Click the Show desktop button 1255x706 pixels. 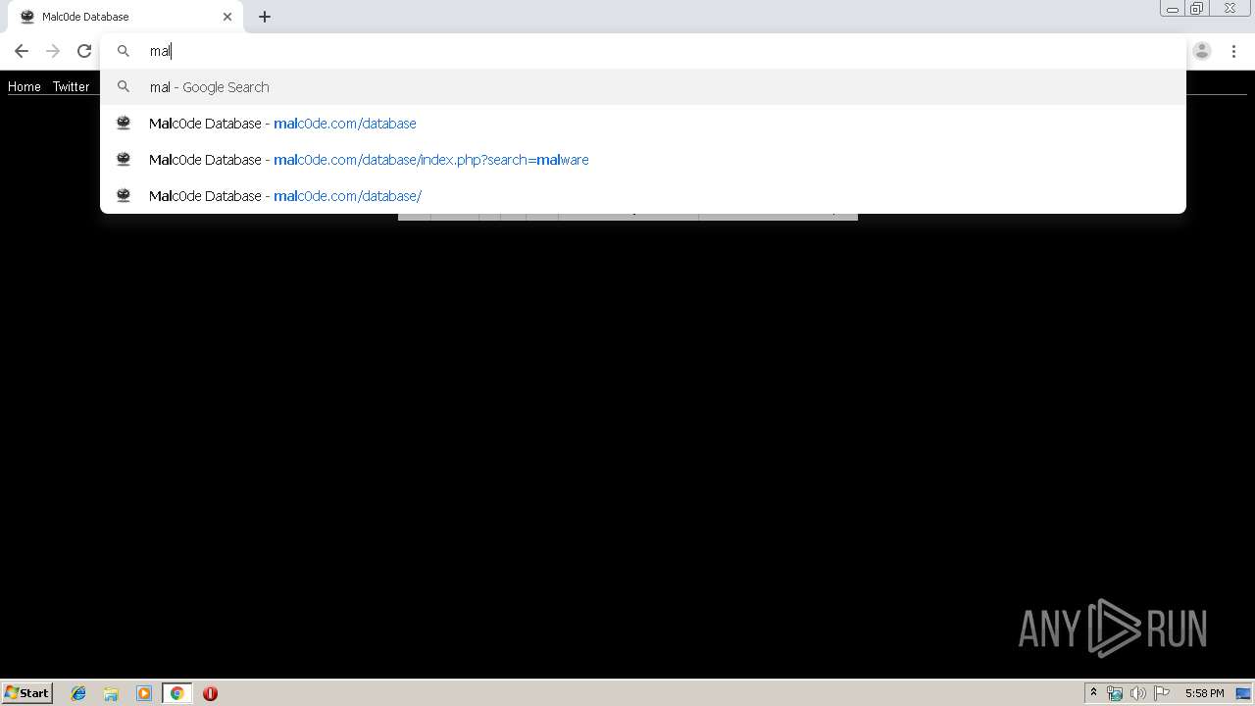click(1244, 693)
